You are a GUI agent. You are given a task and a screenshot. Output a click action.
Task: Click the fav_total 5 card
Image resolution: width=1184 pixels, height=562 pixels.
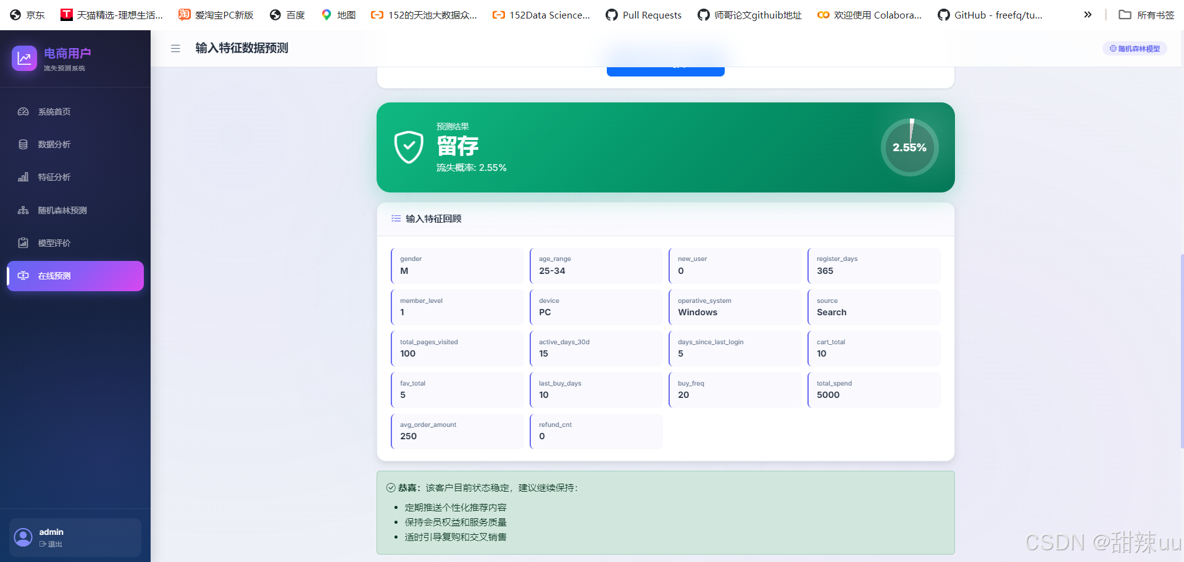point(457,390)
